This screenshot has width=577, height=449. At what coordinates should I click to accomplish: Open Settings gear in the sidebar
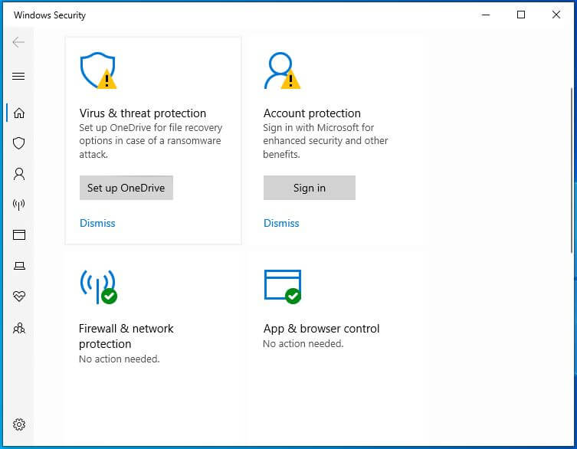click(19, 424)
